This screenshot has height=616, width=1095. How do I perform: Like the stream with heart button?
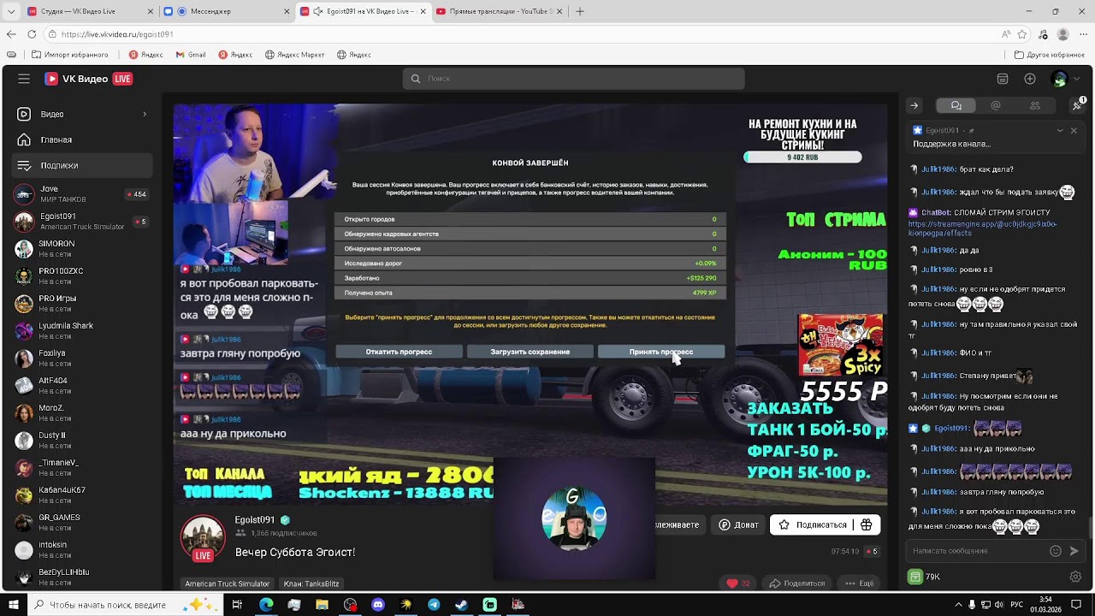click(737, 583)
